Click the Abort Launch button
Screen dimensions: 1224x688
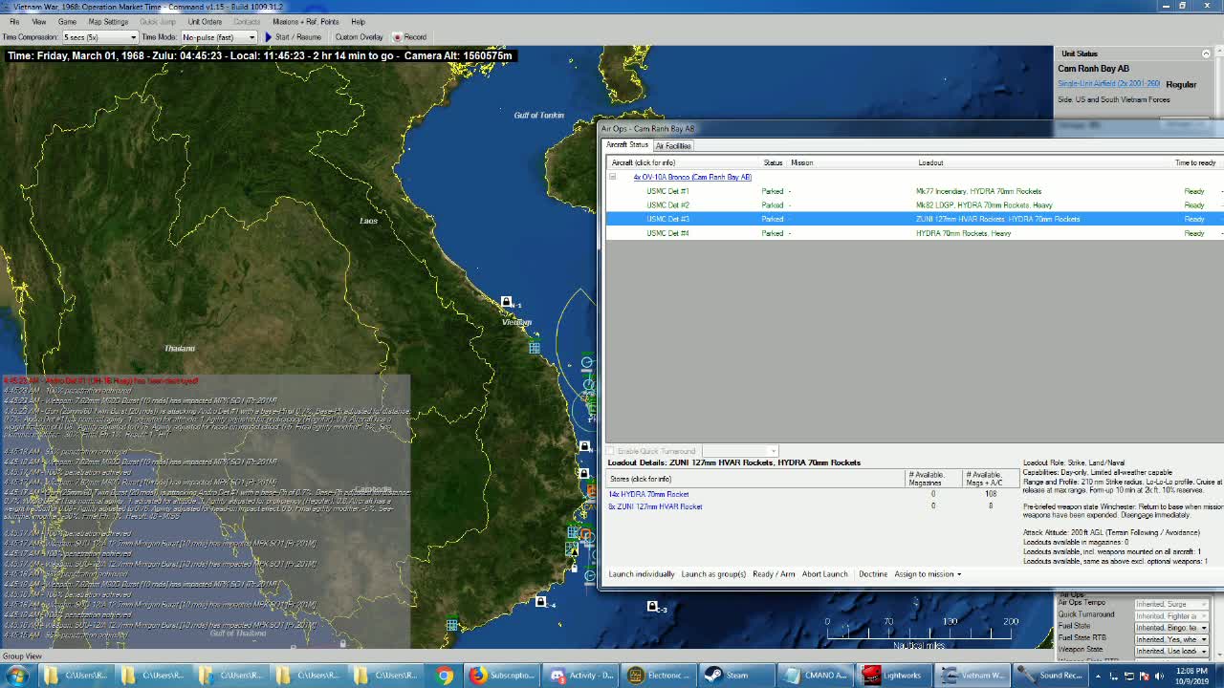824,574
